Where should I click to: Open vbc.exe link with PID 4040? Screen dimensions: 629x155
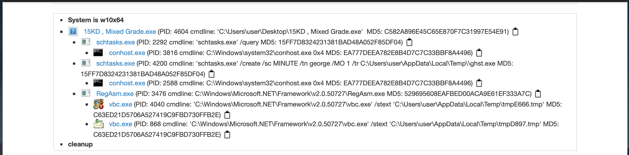coord(120,104)
